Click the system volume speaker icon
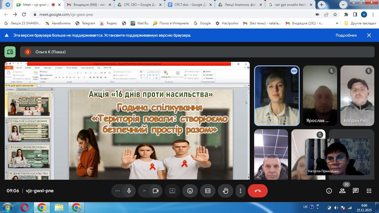Screen dimensions: 379x213 tap(336, 207)
